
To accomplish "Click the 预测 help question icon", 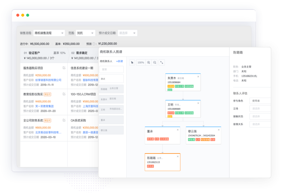I will click(x=94, y=44).
